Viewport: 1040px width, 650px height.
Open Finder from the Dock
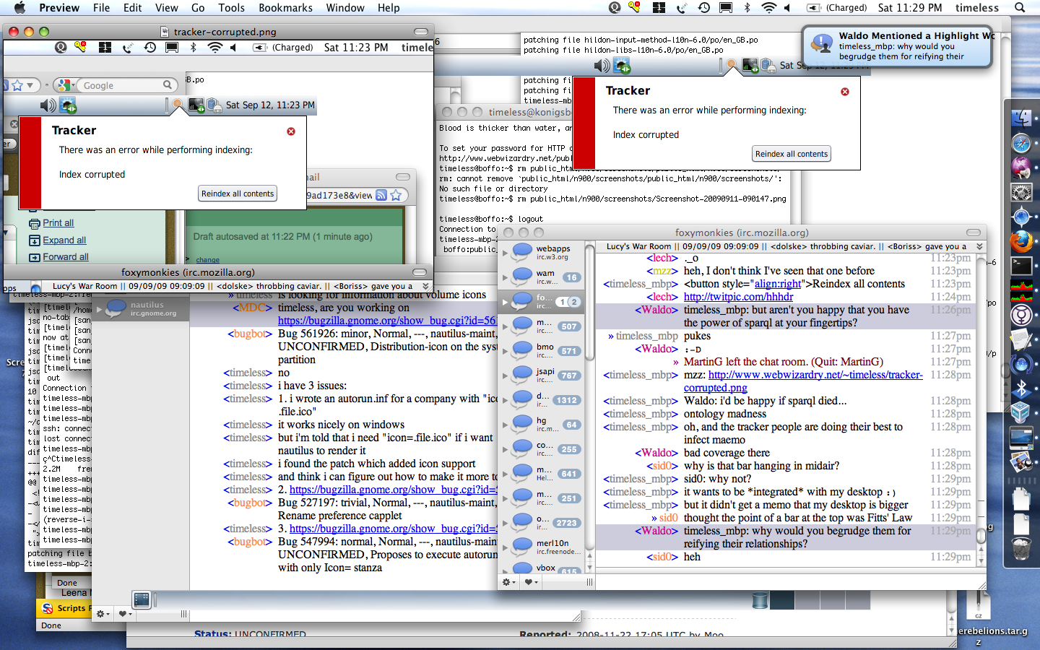click(x=1021, y=118)
